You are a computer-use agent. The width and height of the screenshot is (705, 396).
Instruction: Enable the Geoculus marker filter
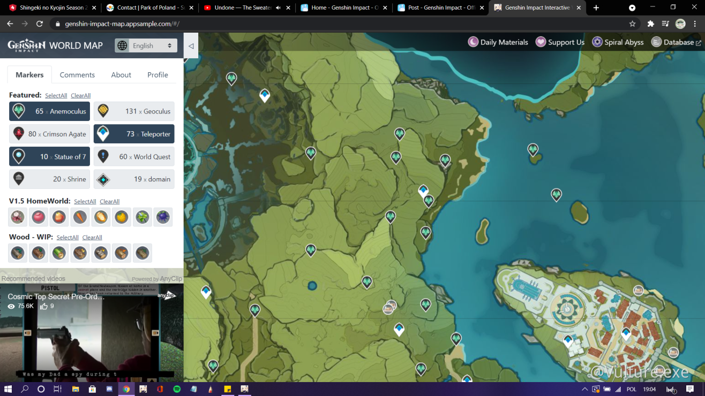pos(134,111)
